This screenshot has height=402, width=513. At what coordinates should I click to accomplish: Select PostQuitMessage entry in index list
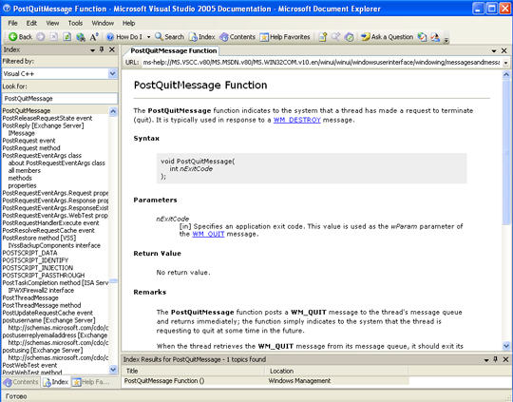click(27, 110)
